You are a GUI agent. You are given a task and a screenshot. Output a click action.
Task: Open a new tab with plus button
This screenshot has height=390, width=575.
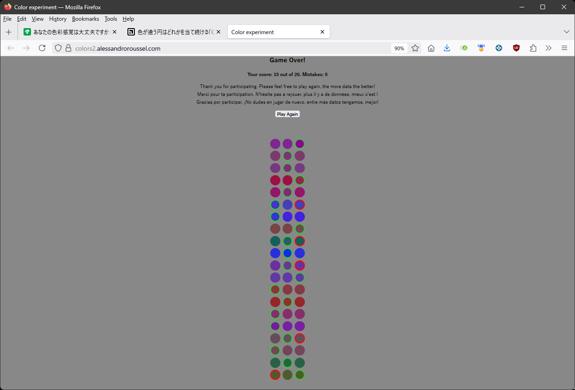8,32
